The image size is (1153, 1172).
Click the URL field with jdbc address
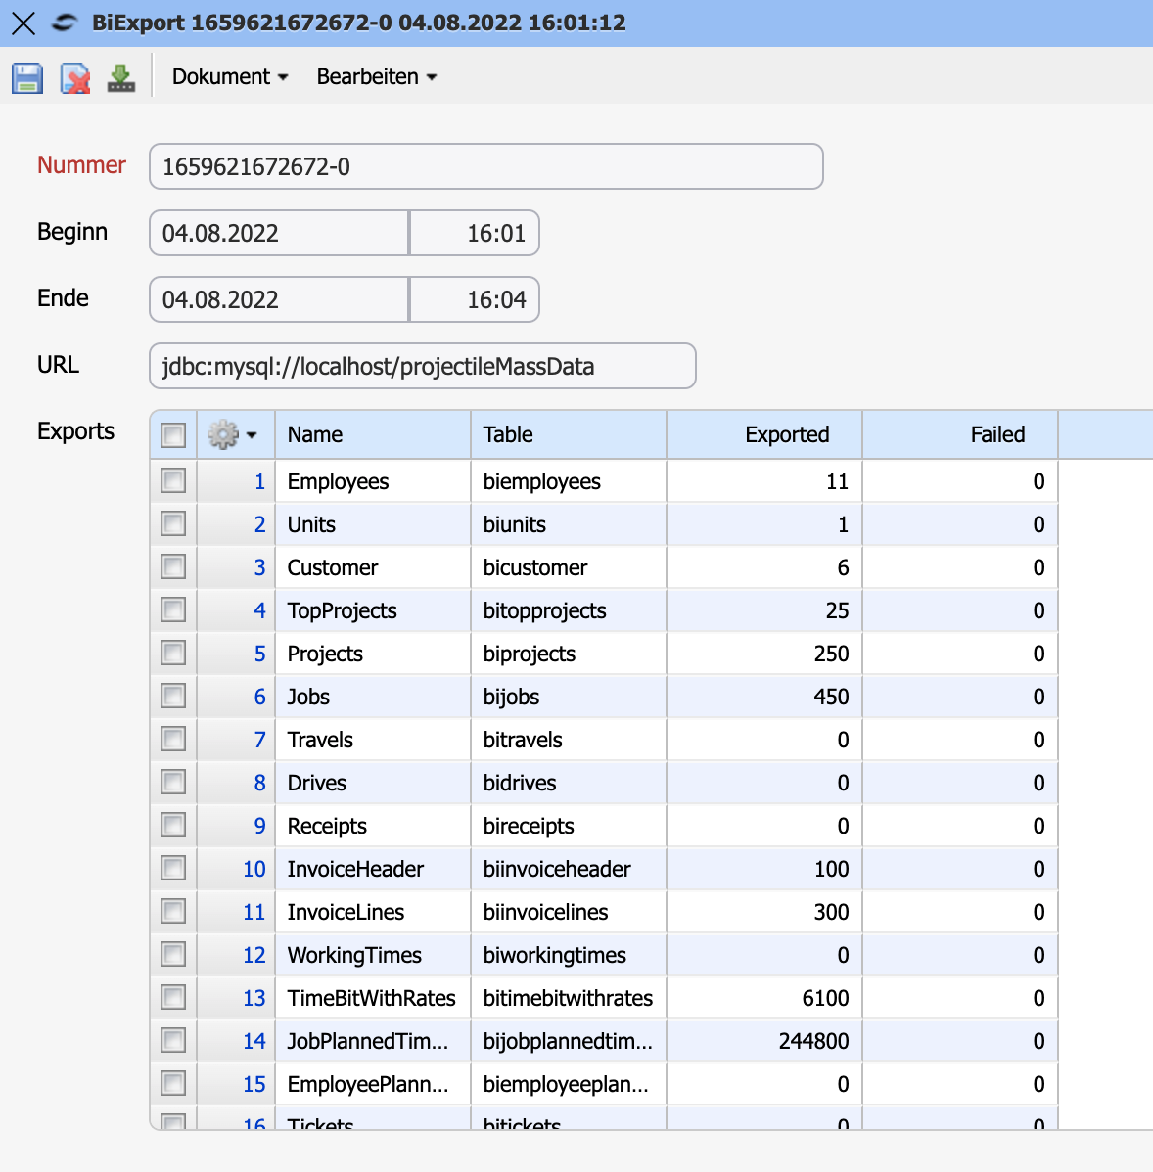[422, 366]
